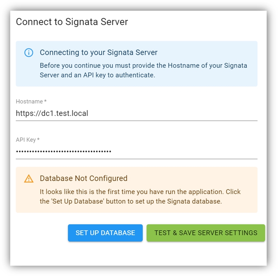Click the https://dc1.test.local hostname text

click(x=52, y=113)
